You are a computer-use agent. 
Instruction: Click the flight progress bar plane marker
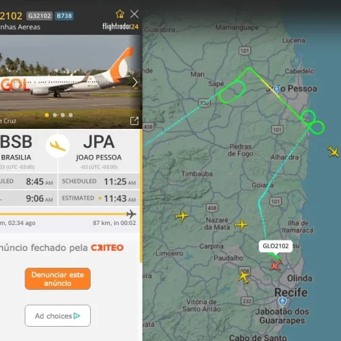(131, 214)
